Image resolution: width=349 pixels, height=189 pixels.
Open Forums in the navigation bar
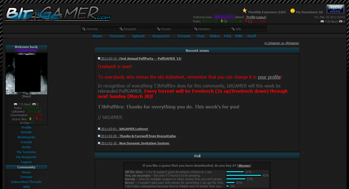pos(184,36)
